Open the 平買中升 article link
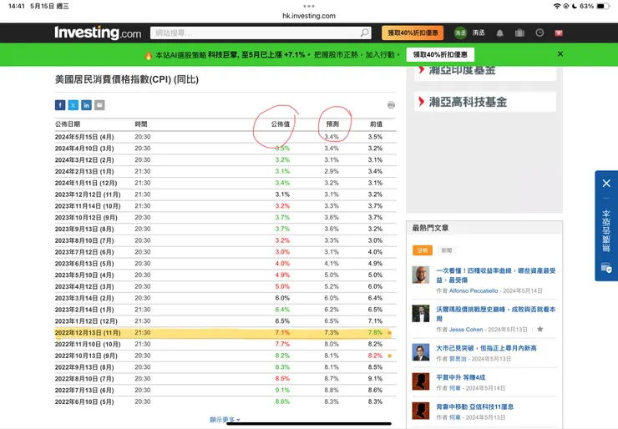 460,377
